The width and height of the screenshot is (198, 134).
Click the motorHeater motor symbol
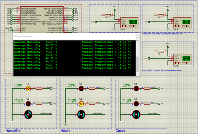click(x=81, y=114)
